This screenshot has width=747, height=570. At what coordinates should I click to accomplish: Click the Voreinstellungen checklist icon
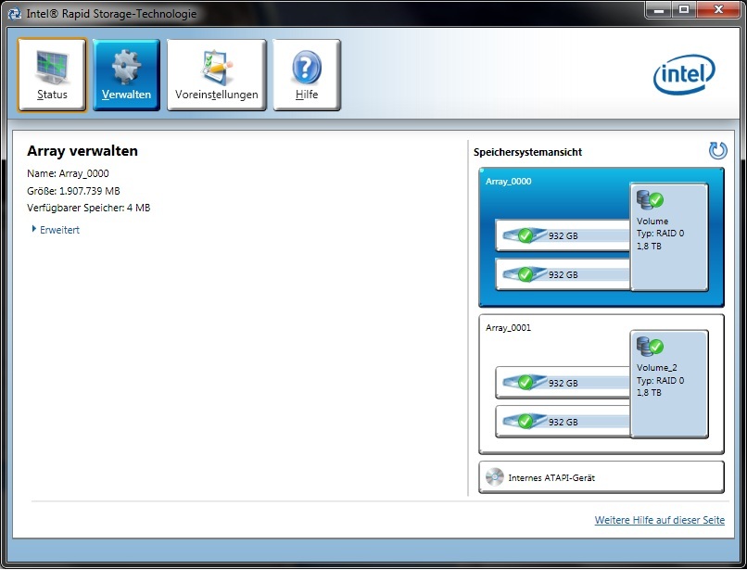pyautogui.click(x=217, y=68)
